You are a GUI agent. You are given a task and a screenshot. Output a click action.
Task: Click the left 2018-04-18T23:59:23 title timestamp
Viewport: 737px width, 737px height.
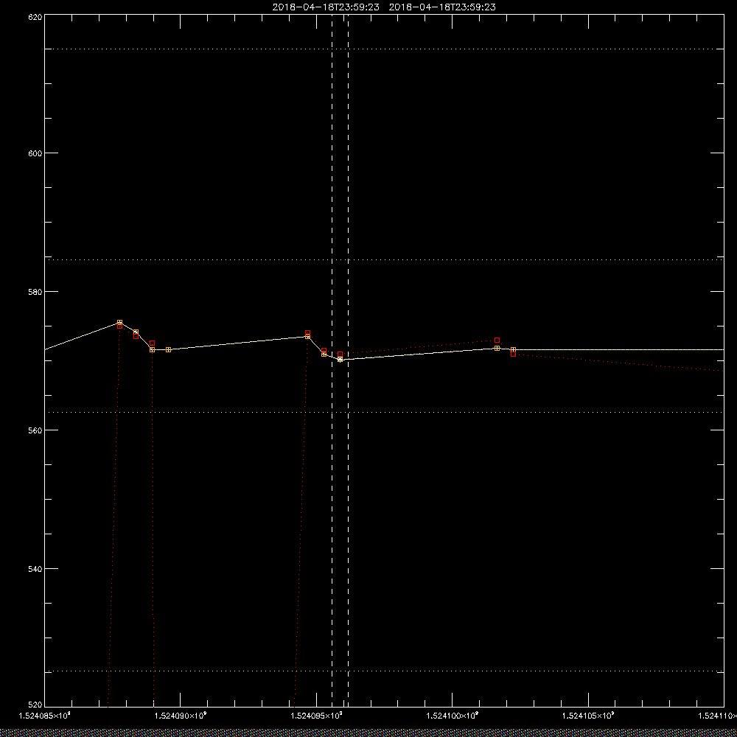[x=326, y=7]
